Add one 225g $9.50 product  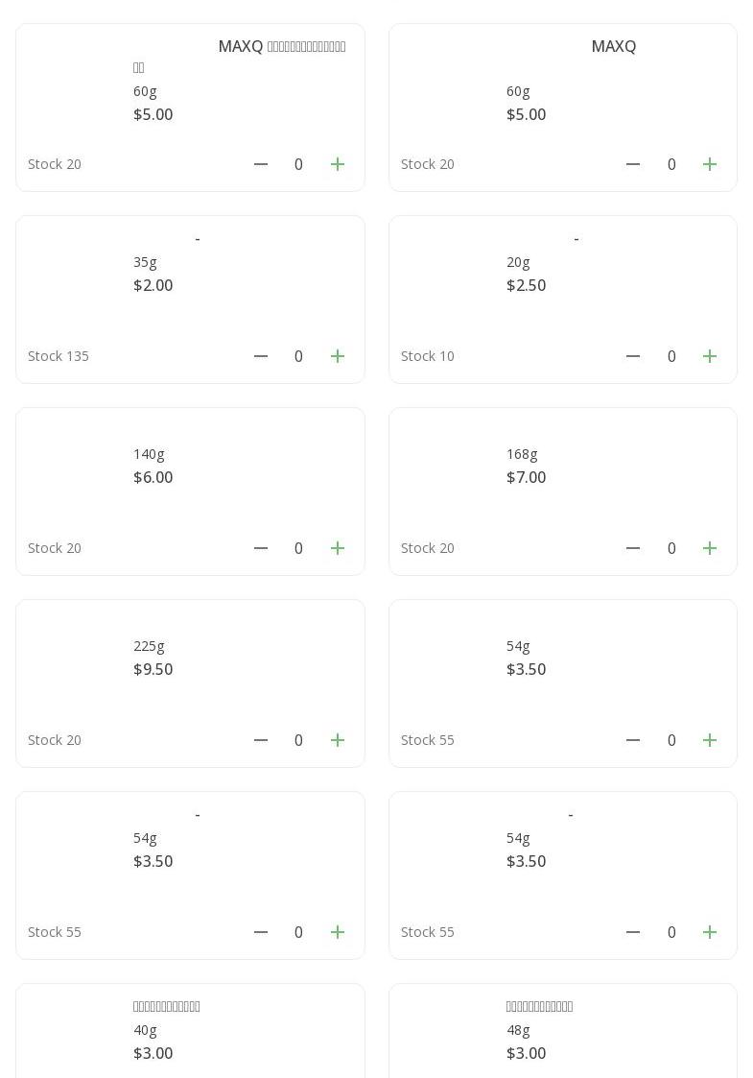pos(338,740)
